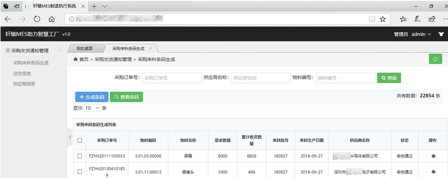The height and width of the screenshot is (178, 448).
Task: Toggle the select-all checkbox in table header
Action: click(80, 140)
